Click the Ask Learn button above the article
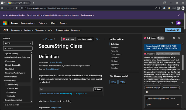Image resolution: width=186 pixels, height=110 pixels. tap(68, 39)
